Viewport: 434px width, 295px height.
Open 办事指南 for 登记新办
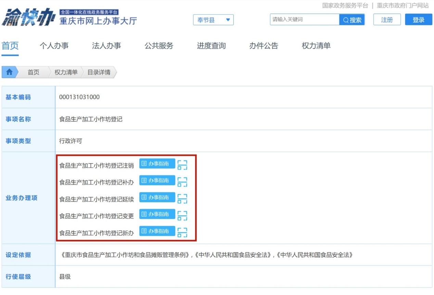point(157,231)
